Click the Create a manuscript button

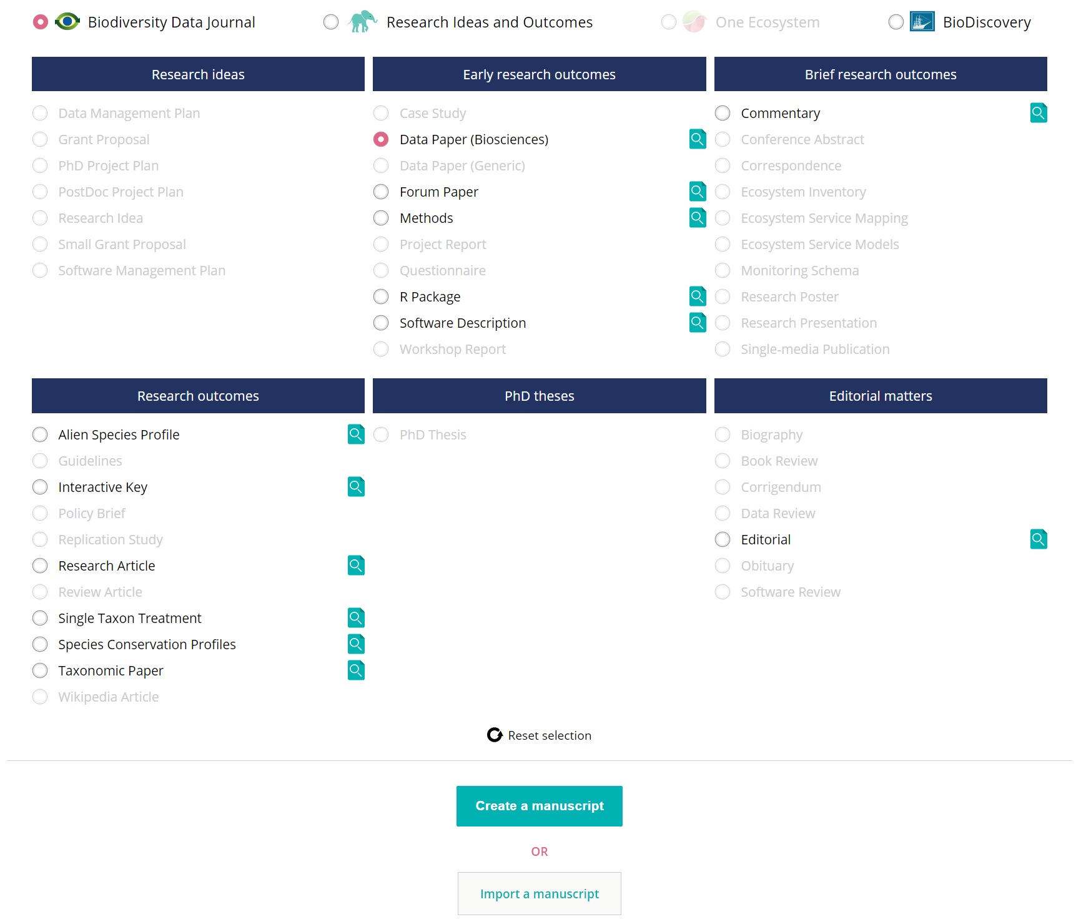540,806
